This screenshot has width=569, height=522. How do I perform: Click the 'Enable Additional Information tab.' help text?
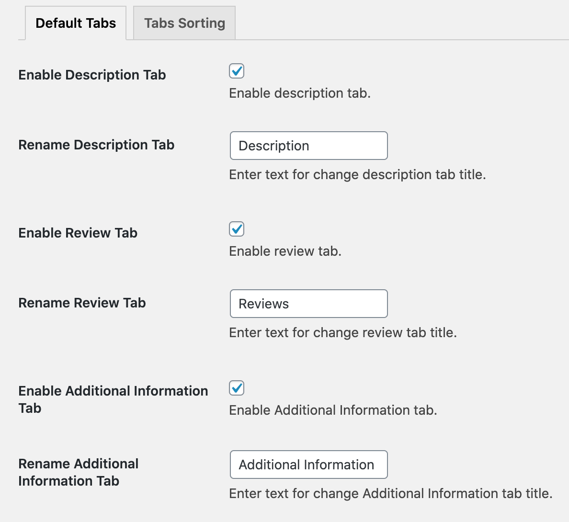pyautogui.click(x=333, y=410)
